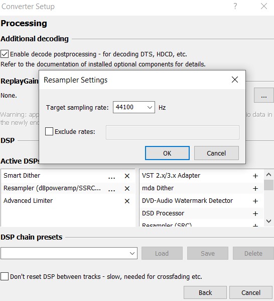Remove Advanced Limiter from active DSPs
Image resolution: width=274 pixels, height=301 pixels.
127,201
